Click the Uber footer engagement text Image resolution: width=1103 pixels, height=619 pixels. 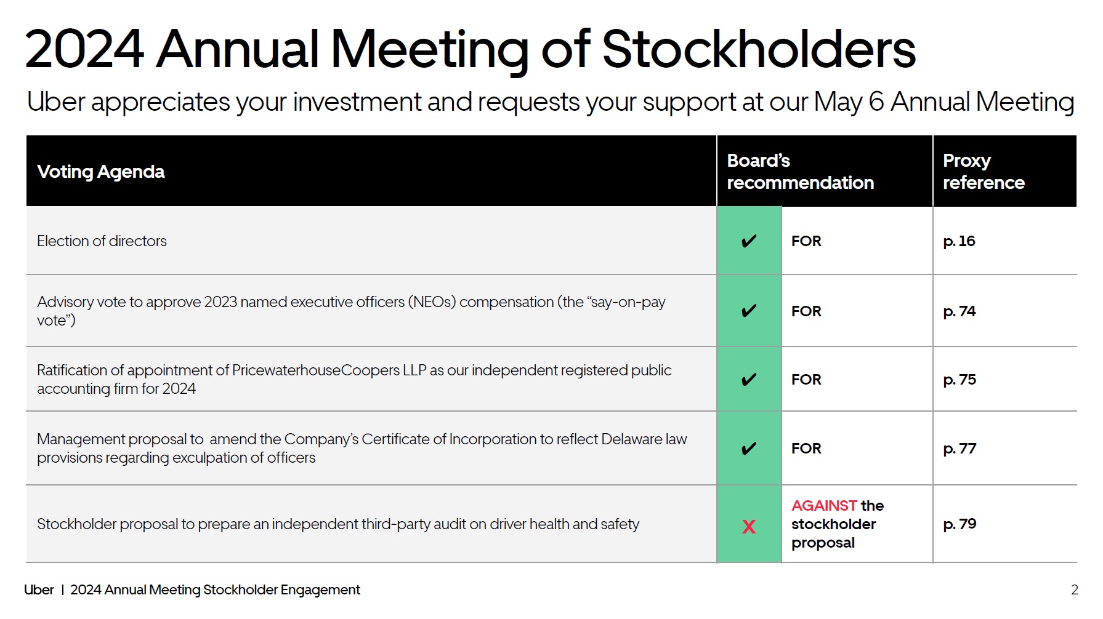click(x=192, y=589)
